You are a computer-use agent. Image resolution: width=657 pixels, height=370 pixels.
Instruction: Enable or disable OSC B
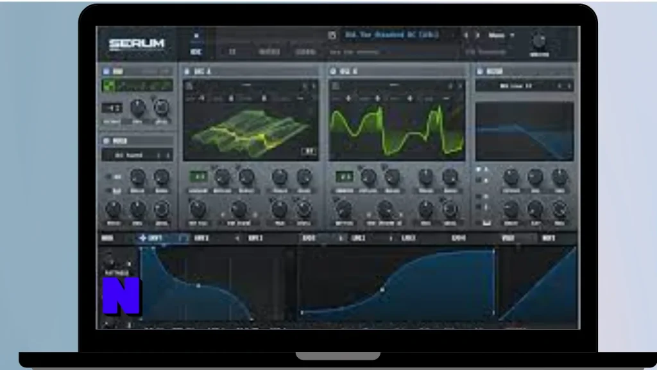coord(333,71)
